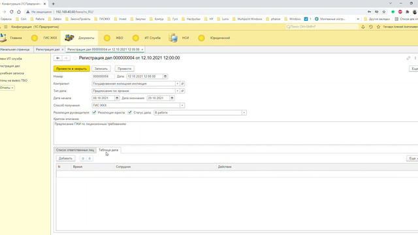Open notifications bell icon
This screenshot has height=235, width=418.
pyautogui.click(x=363, y=27)
